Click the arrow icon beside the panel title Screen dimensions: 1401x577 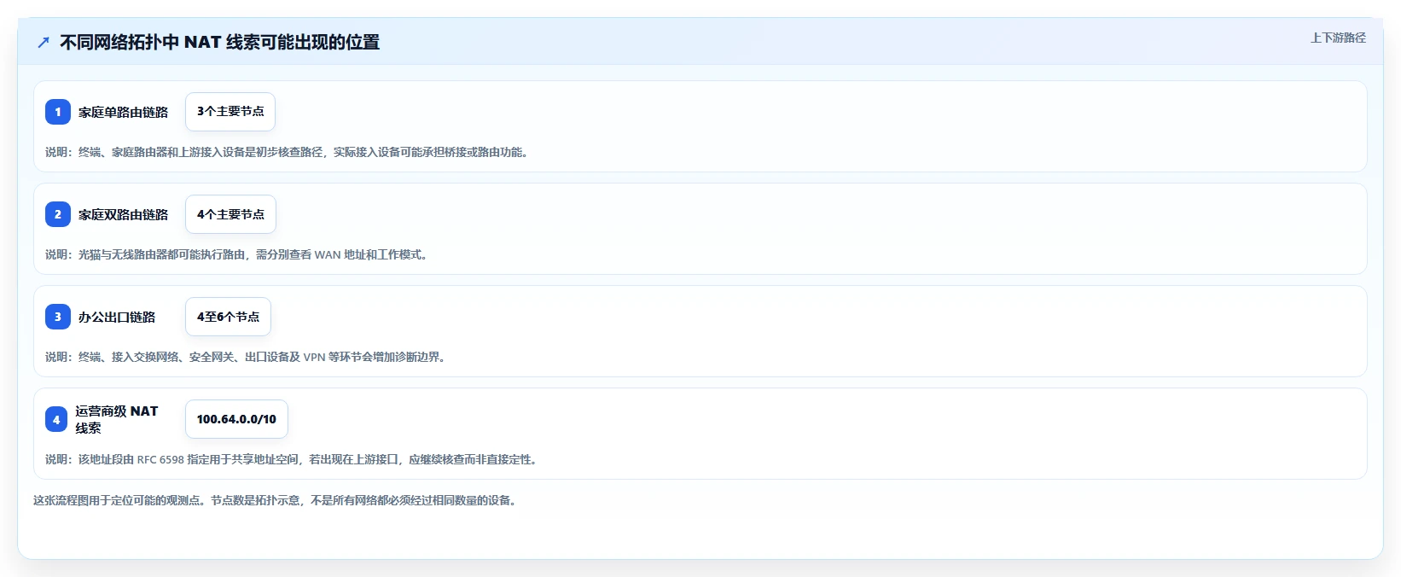[44, 43]
